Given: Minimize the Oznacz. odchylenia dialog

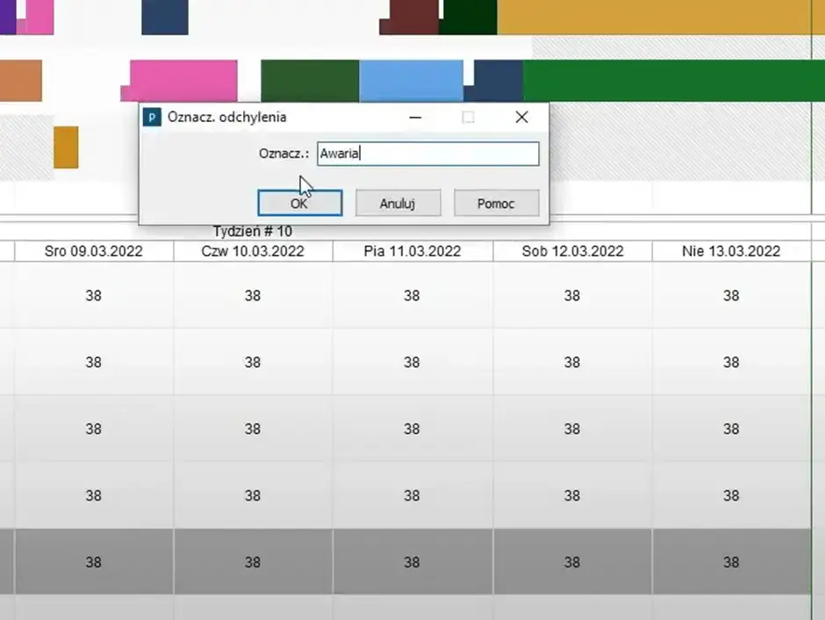Looking at the screenshot, I should [414, 117].
